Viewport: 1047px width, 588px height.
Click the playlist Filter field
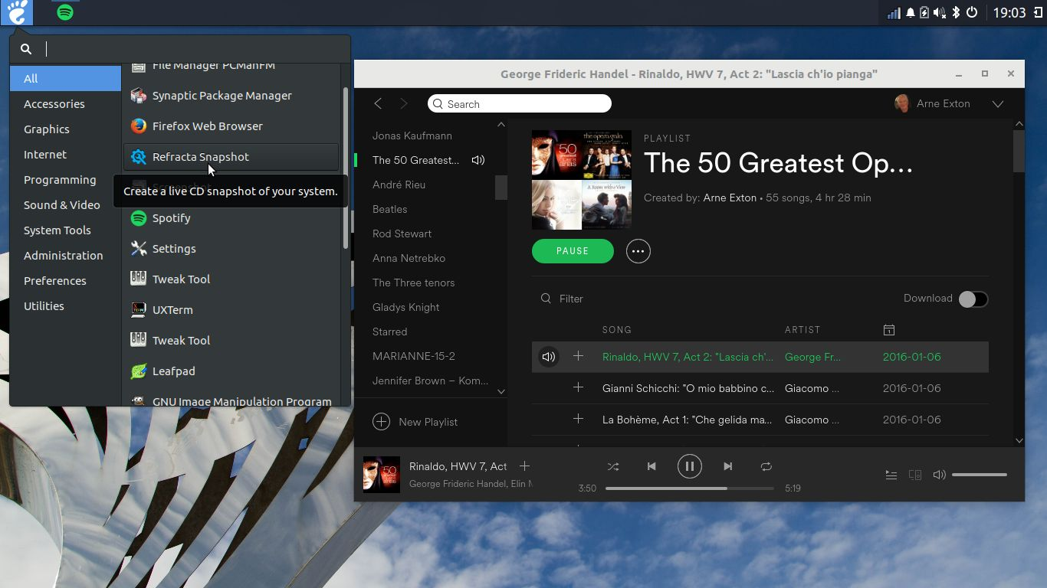[x=571, y=299]
